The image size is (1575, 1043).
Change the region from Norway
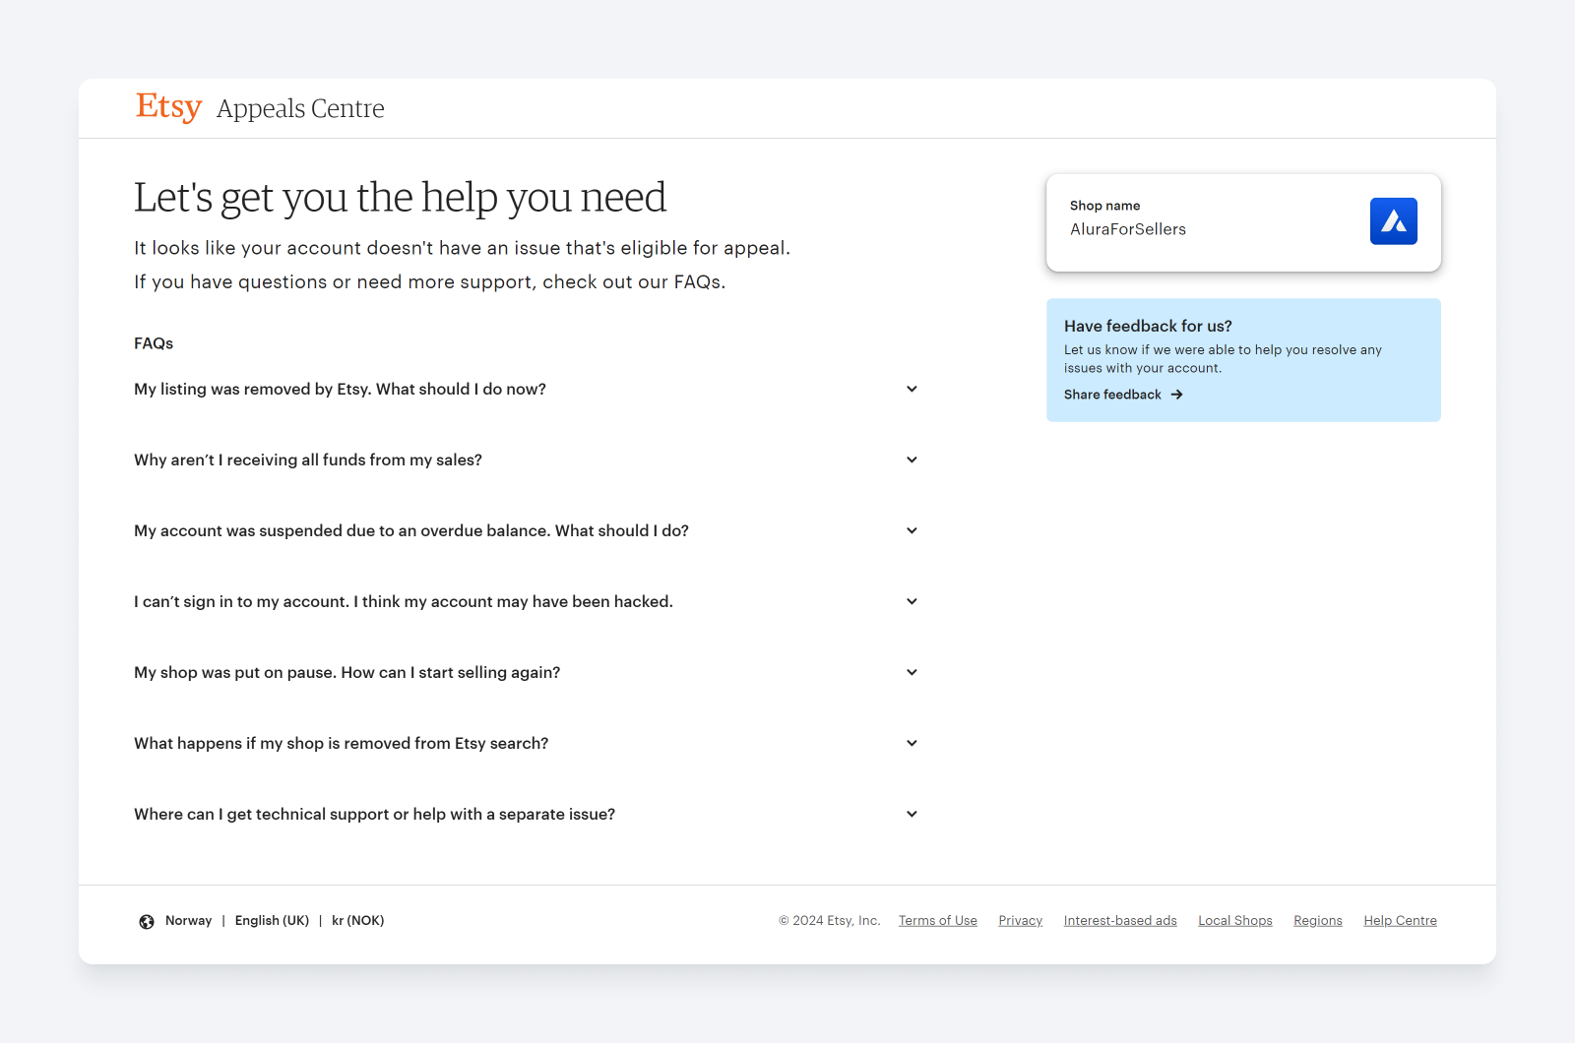coord(188,920)
